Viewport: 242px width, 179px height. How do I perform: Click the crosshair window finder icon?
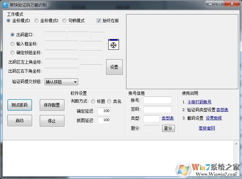[113, 44]
